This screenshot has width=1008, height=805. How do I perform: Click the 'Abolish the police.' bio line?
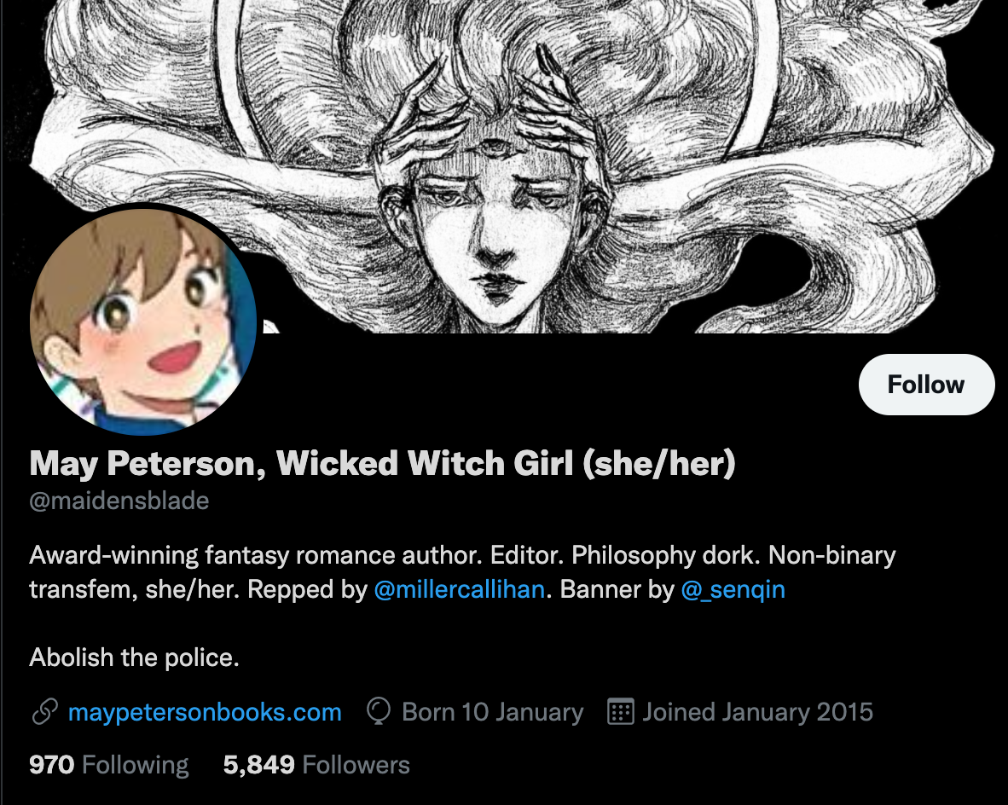point(135,657)
